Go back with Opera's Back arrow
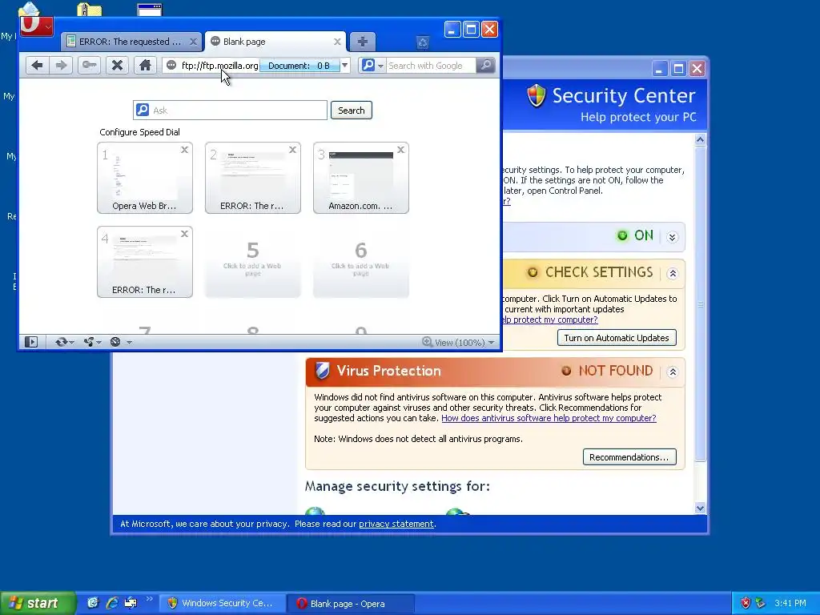Screen dimensions: 820x615 pos(37,66)
